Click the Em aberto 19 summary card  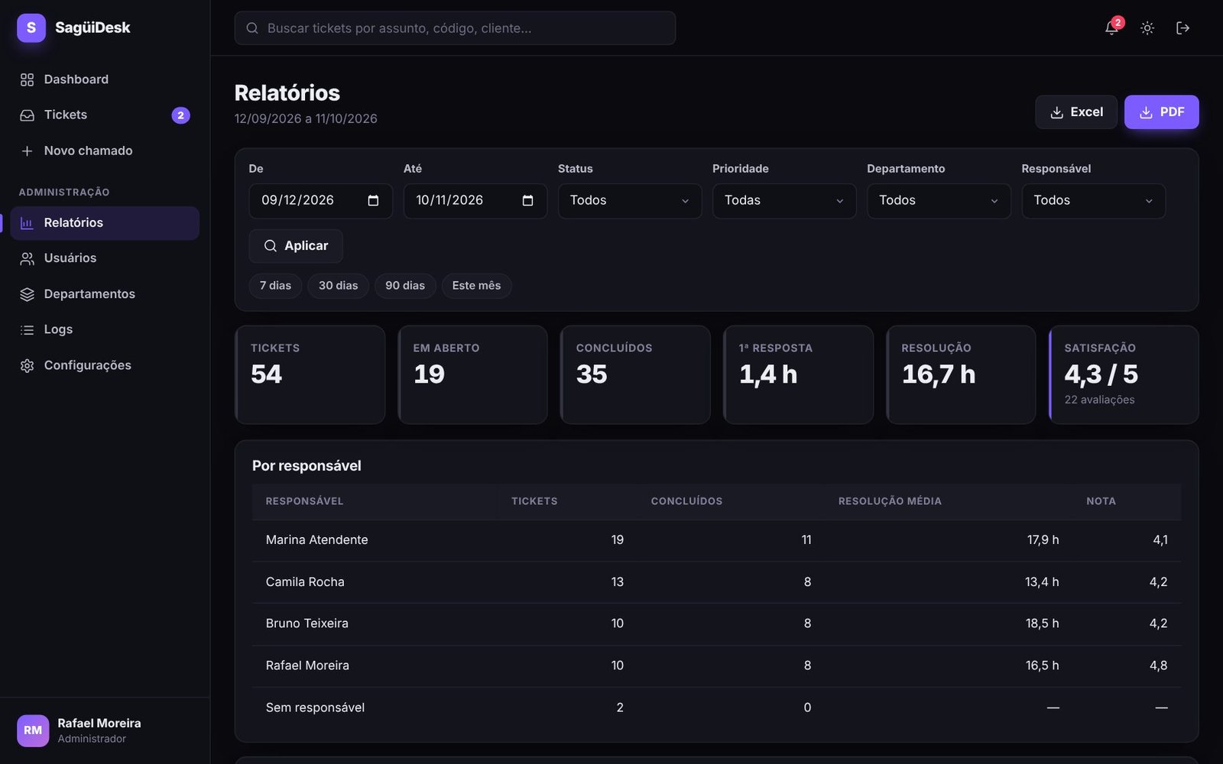472,375
